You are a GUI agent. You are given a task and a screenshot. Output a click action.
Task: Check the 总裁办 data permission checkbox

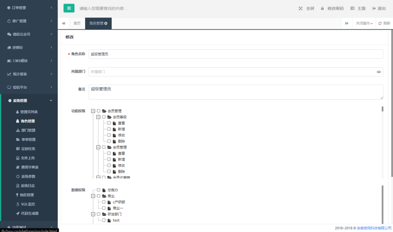(98, 190)
